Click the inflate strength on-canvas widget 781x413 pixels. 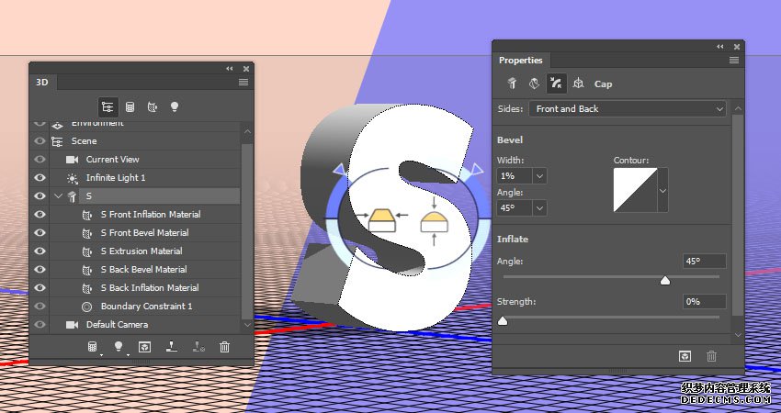[x=434, y=220]
